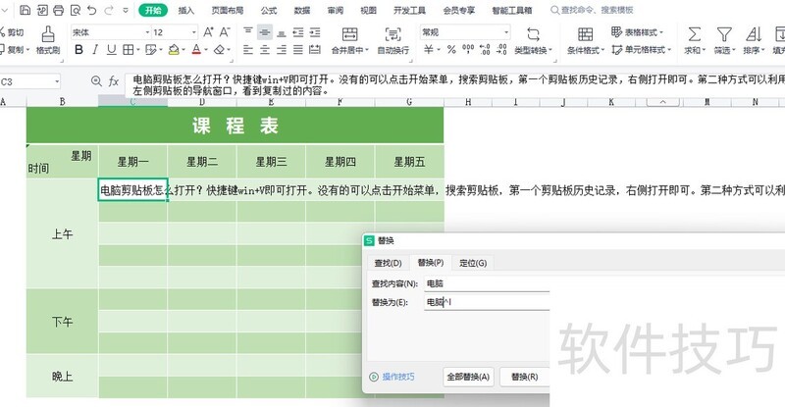
Task: Decrease cell indent
Action: tap(298, 32)
